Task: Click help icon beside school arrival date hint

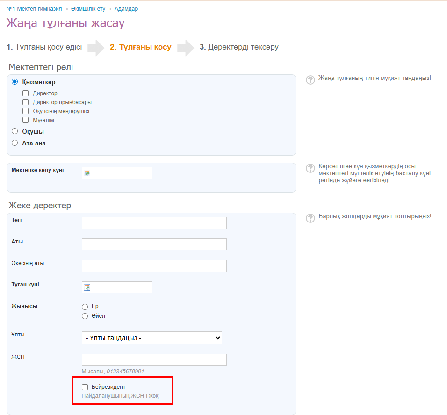Action: [x=310, y=168]
